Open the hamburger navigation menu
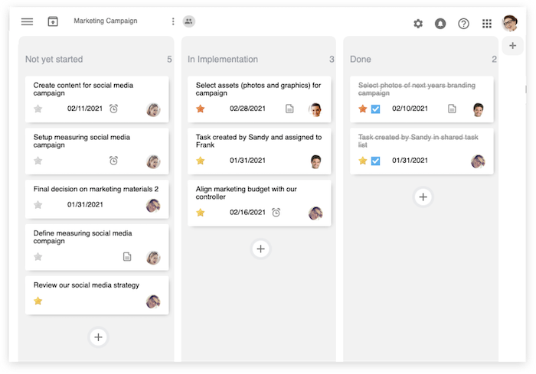 (x=28, y=21)
